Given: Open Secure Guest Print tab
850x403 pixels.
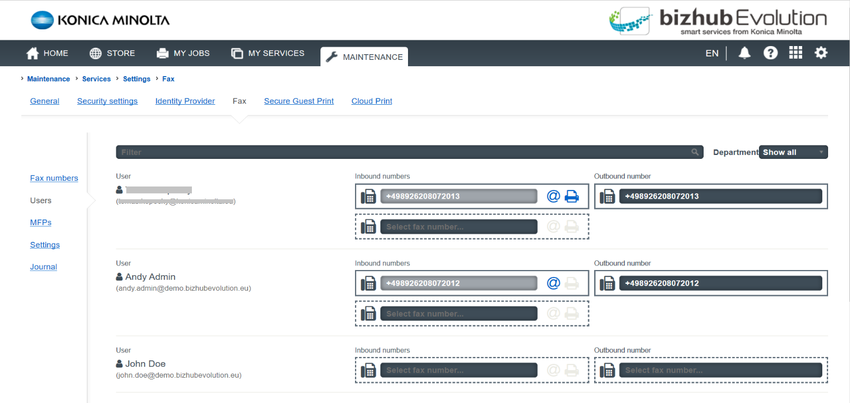Looking at the screenshot, I should [x=299, y=101].
